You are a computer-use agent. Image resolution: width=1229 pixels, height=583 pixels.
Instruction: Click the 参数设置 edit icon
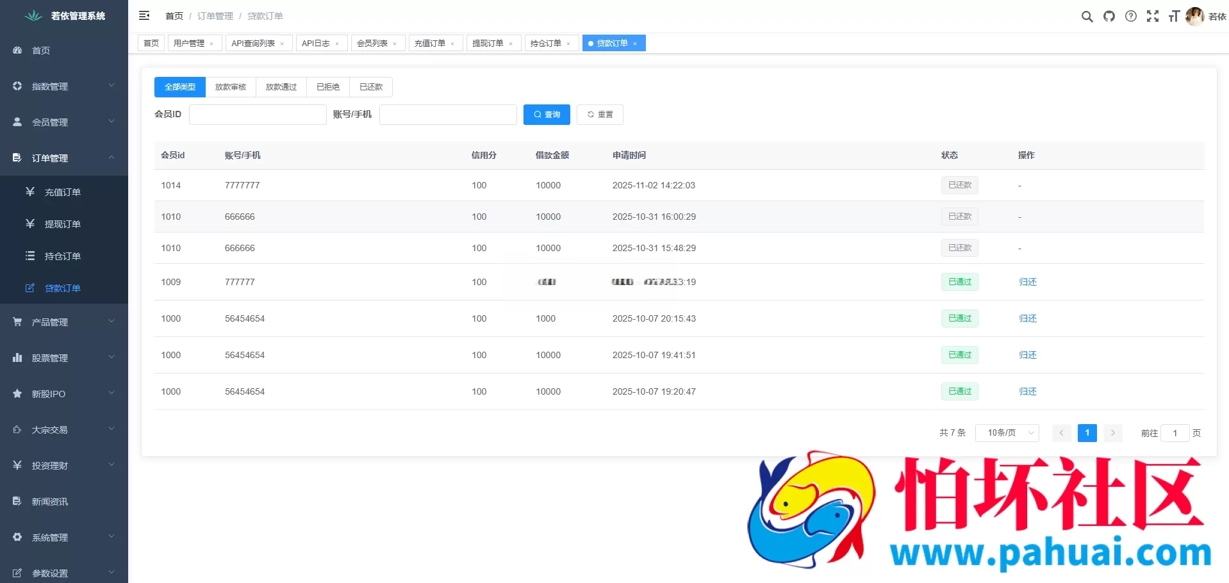(17, 573)
